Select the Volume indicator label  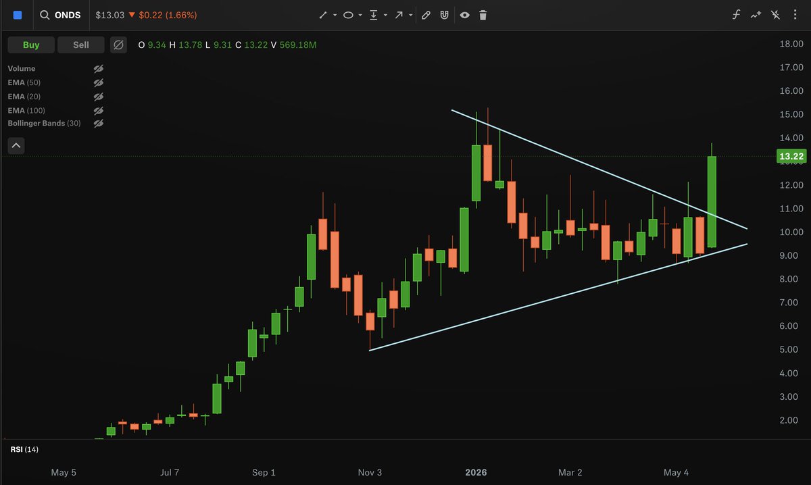[x=22, y=69]
